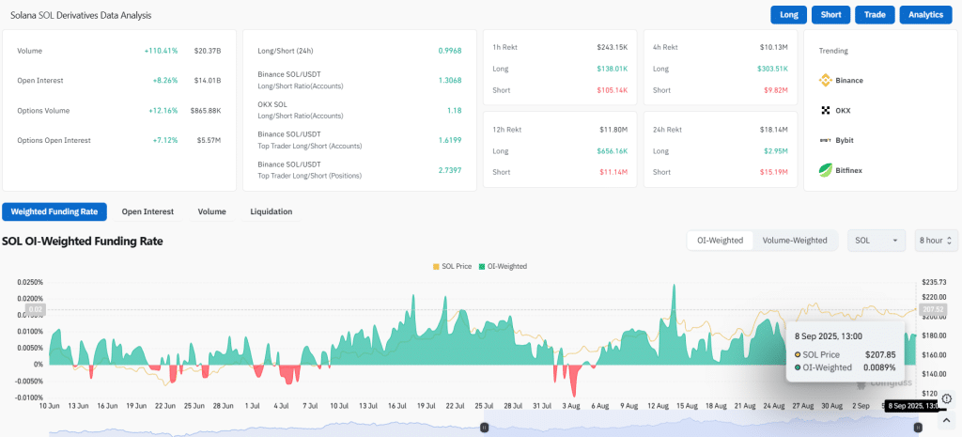Select the Volume-Weighted toggle option
Viewport: 962px width, 437px height.
pos(795,241)
